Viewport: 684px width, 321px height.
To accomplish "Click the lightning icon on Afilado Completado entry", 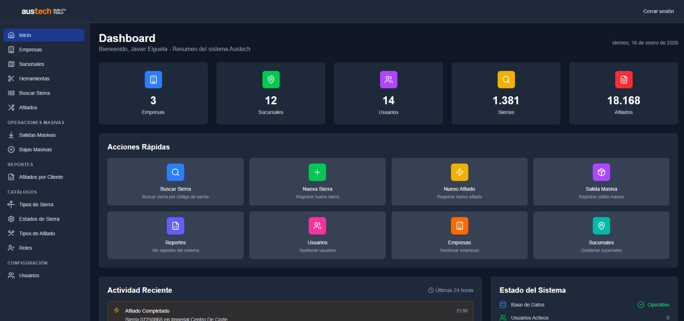I will pos(116,310).
